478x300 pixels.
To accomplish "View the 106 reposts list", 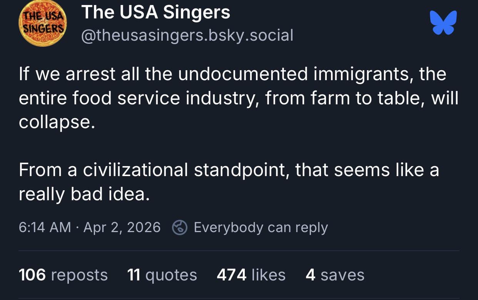I will tap(63, 275).
